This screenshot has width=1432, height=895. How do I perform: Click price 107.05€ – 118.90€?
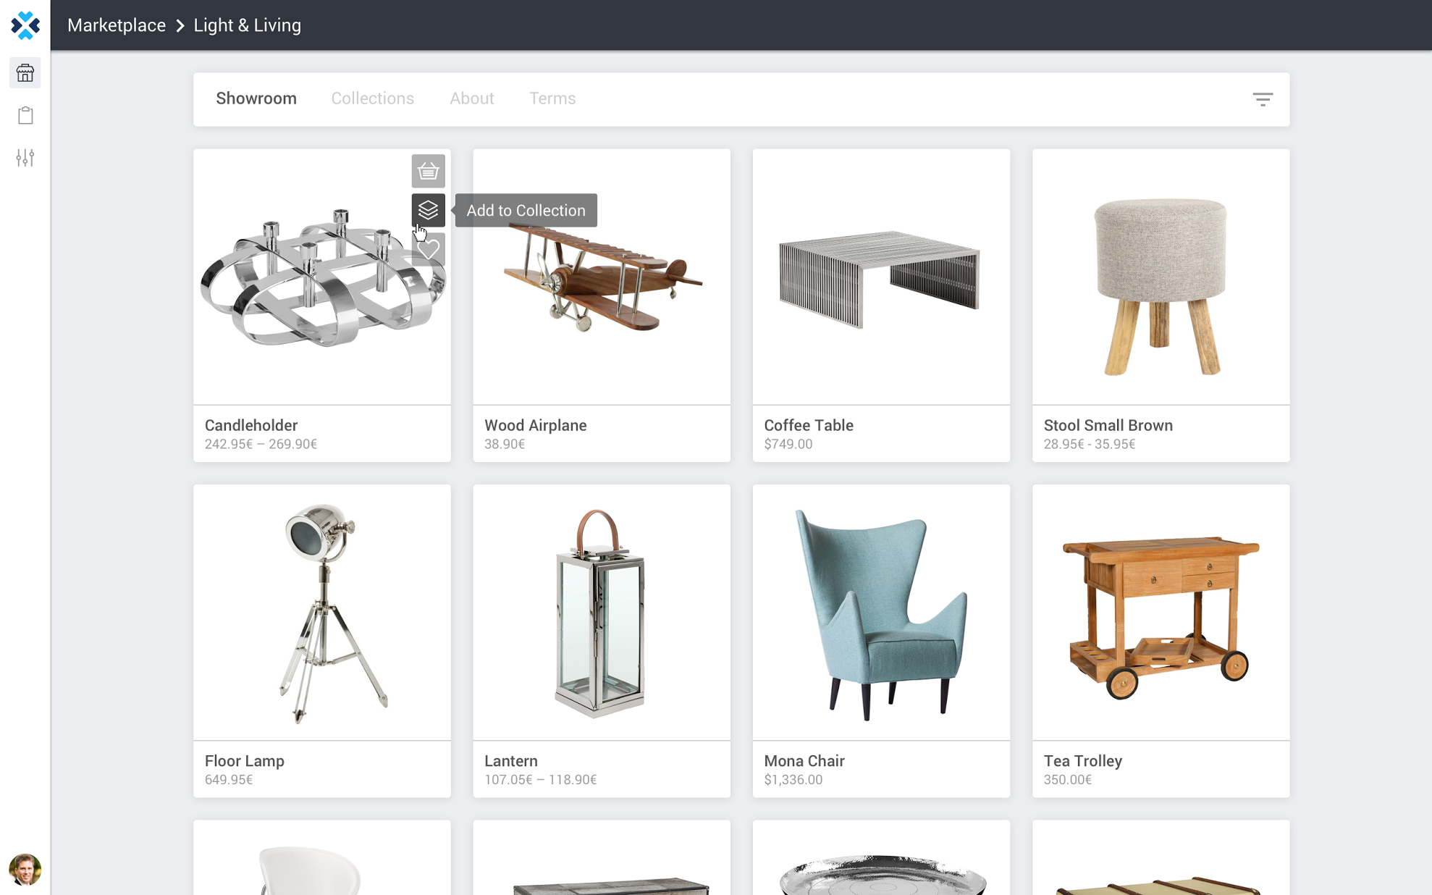click(541, 780)
